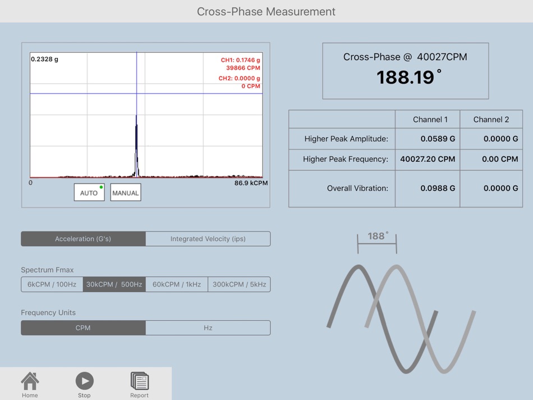Click the Higher Peak Amplitude row label
The width and height of the screenshot is (533, 400).
pos(346,139)
